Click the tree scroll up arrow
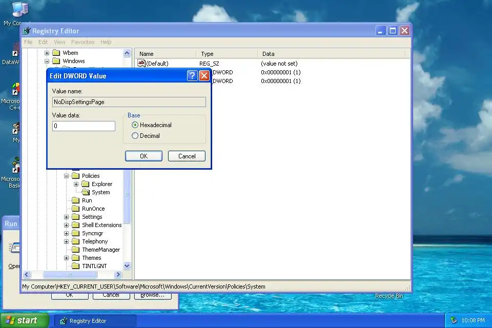 127,53
